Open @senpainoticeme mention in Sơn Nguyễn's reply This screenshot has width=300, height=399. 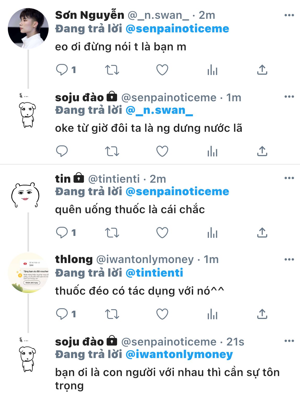pyautogui.click(x=177, y=29)
